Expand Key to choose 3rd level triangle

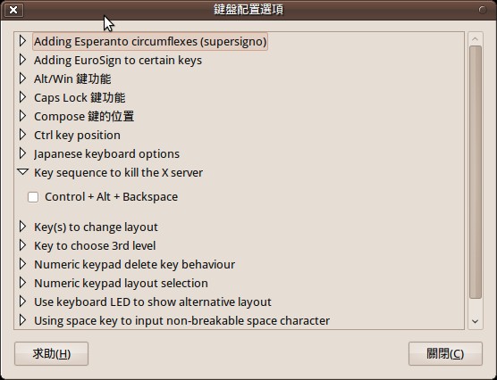[22, 245]
